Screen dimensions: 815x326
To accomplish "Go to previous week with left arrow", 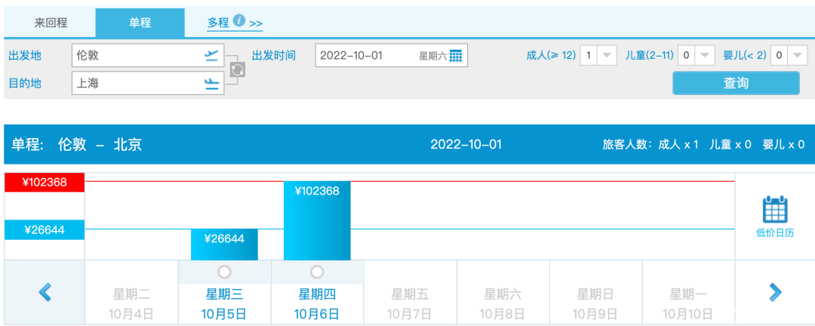I will tap(45, 292).
